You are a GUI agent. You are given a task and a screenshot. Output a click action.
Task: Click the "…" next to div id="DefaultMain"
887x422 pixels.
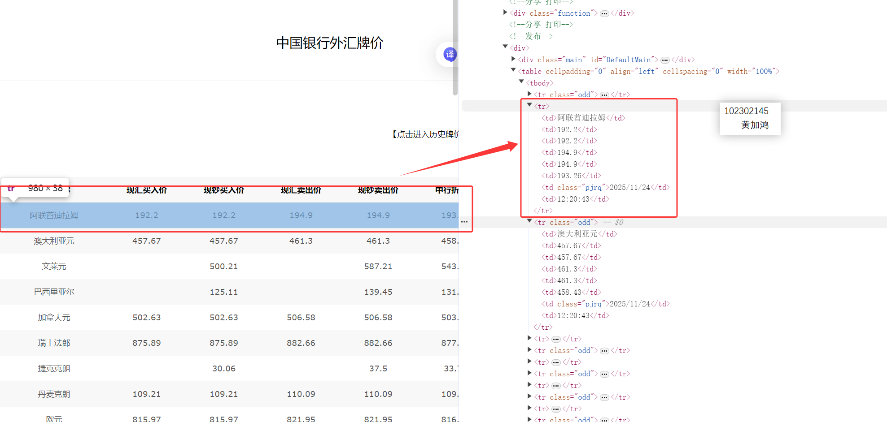(665, 60)
